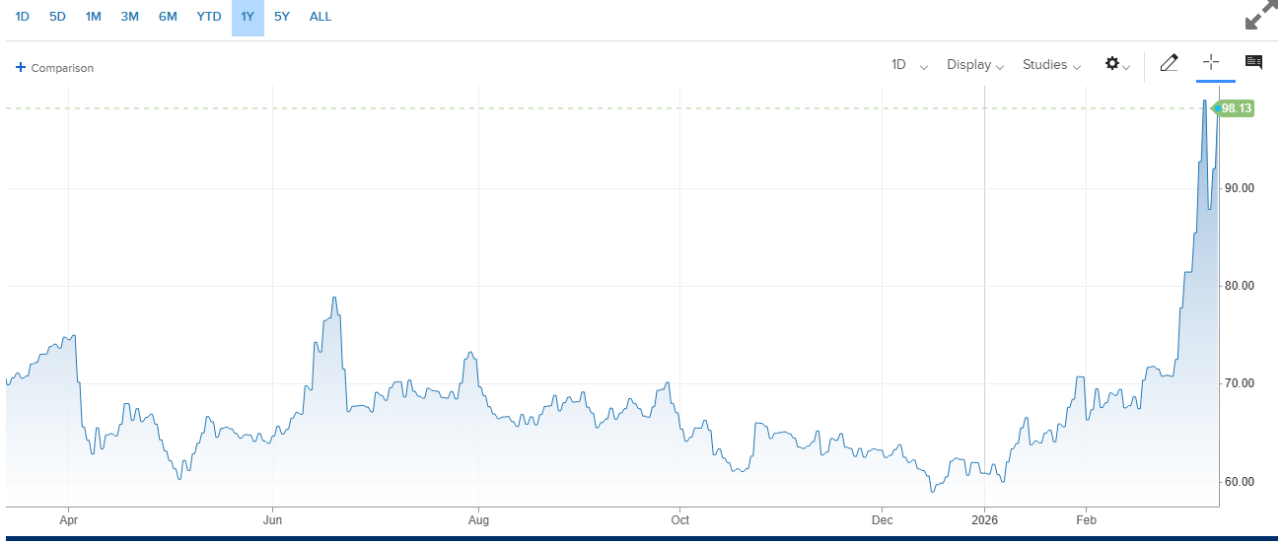Switch to the 1D time range
Screen dimensions: 1281x544
tap(23, 17)
